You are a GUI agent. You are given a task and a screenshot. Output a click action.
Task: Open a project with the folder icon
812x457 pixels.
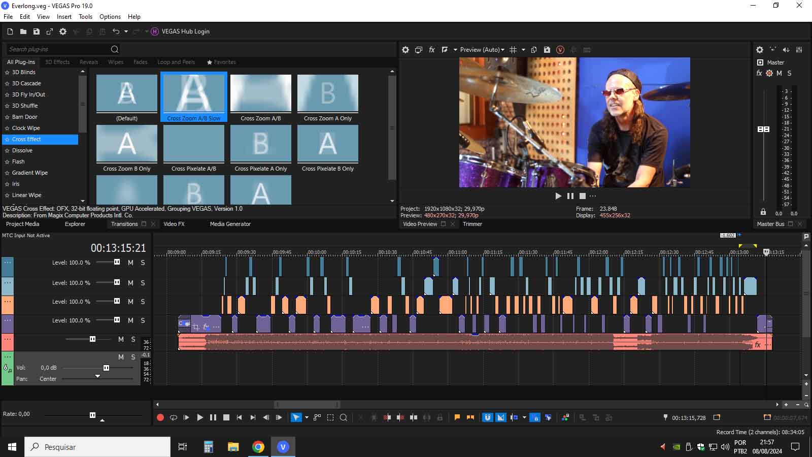click(23, 31)
